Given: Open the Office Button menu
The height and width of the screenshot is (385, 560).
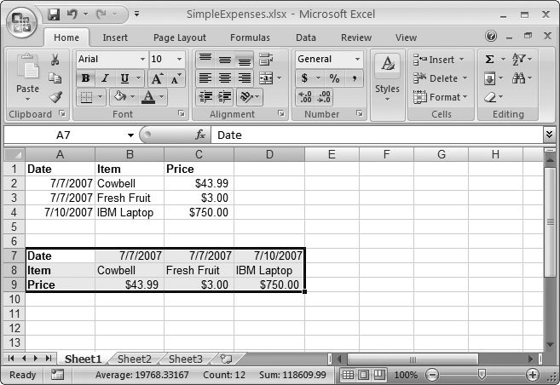Looking at the screenshot, I should click(x=21, y=22).
